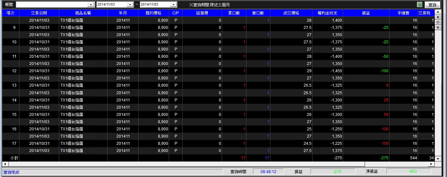Select row number 14 in 項次 column
The image size is (447, 177).
click(14, 100)
